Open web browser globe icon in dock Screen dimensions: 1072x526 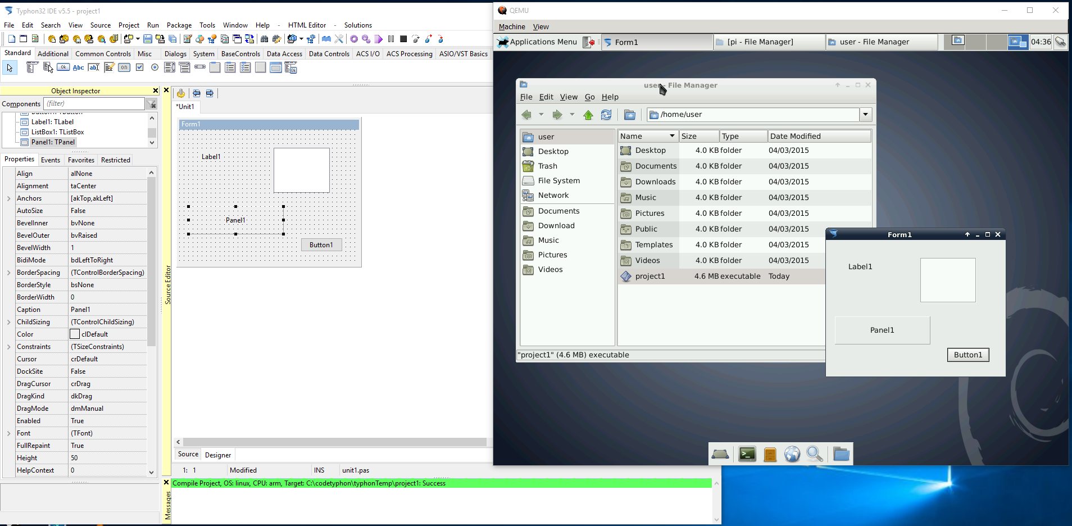pos(792,454)
